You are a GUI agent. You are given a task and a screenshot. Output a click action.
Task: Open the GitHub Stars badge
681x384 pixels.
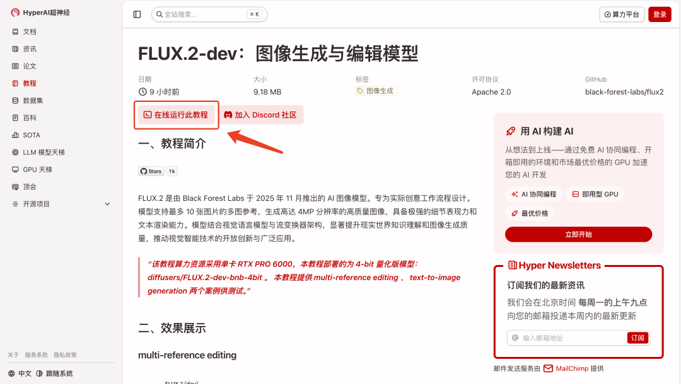coord(158,171)
